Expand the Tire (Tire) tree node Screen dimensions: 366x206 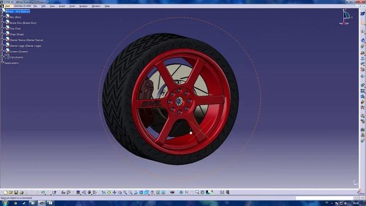[x=3, y=29]
